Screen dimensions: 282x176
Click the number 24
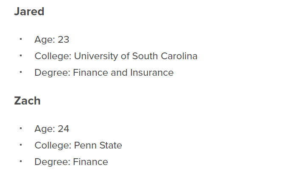coord(63,129)
